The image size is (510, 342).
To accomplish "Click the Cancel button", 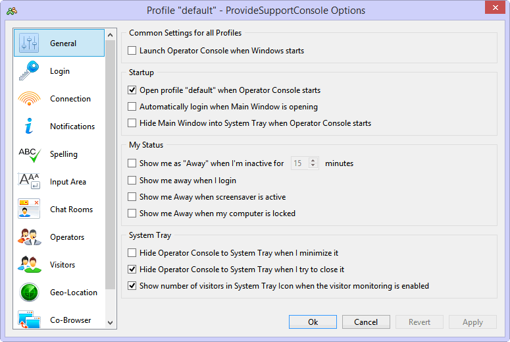I will point(366,322).
